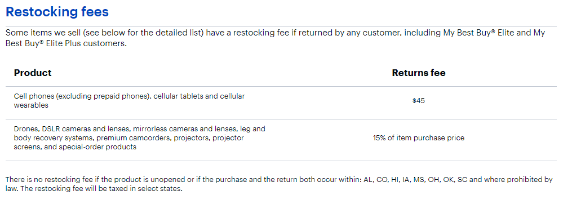
Task: Click the no restocking fee states footnote
Action: [279, 184]
